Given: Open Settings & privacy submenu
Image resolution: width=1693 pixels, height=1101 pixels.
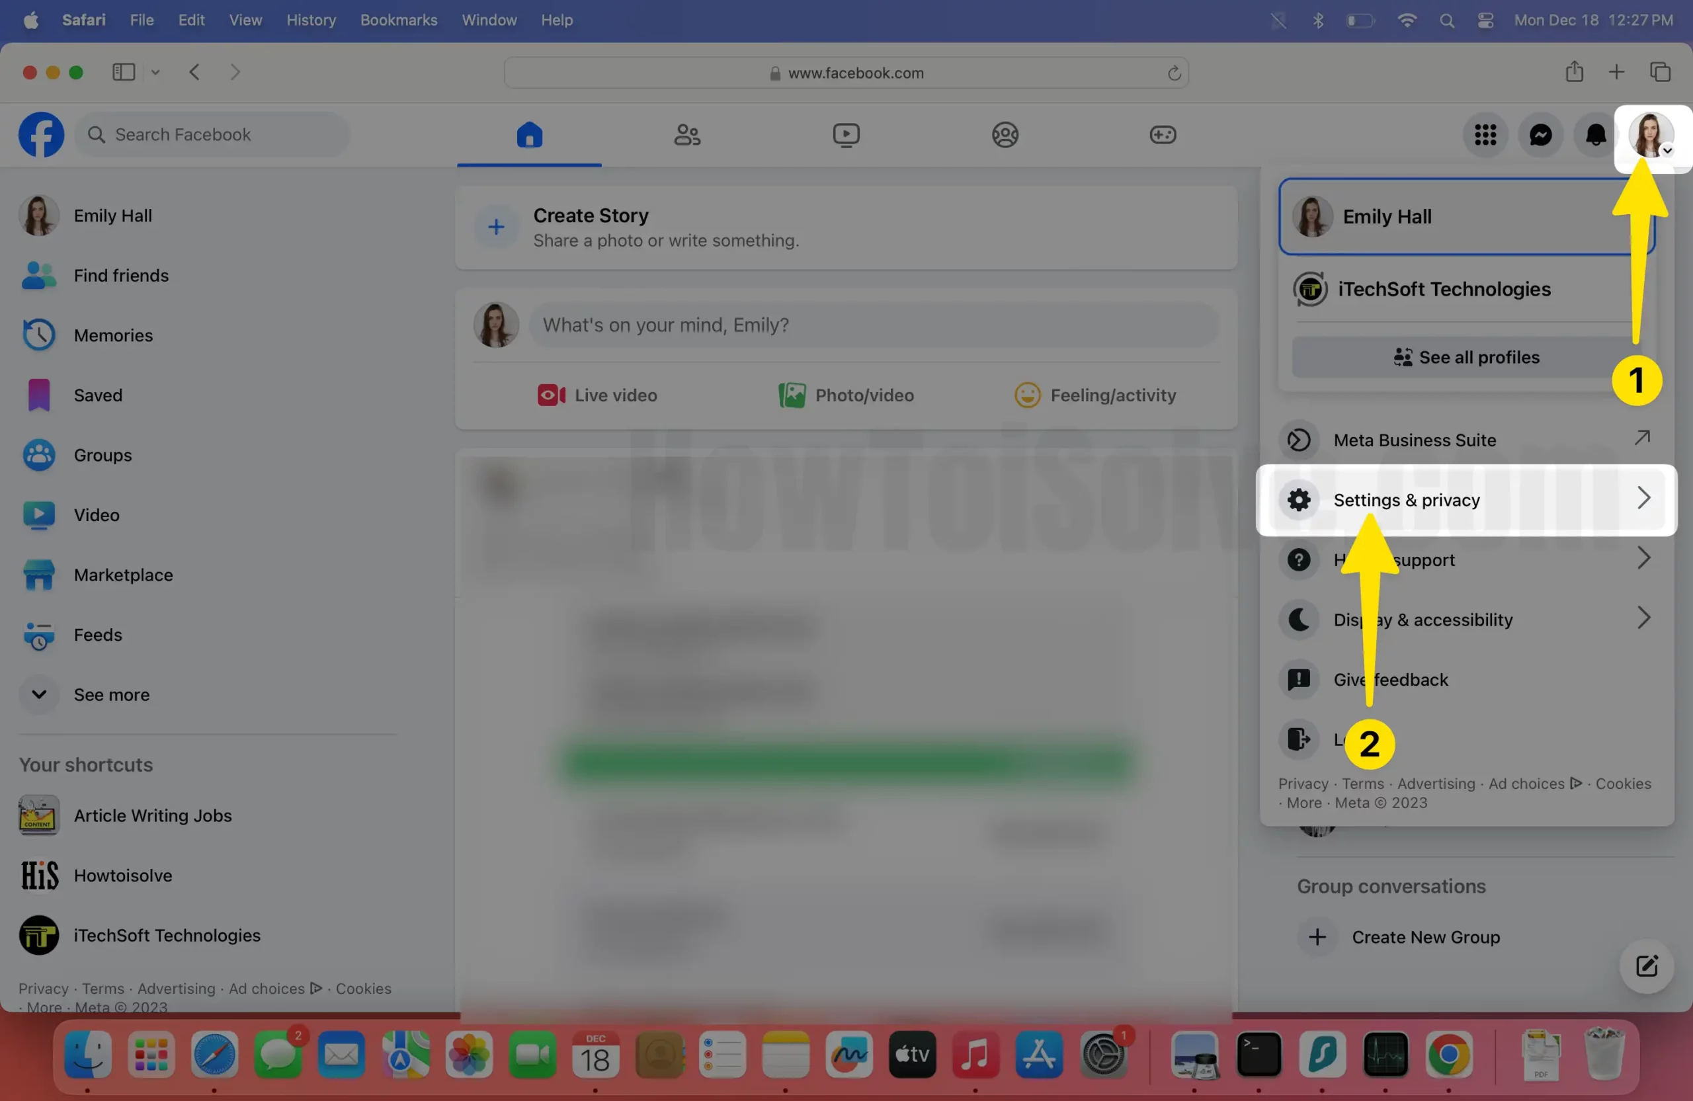Looking at the screenshot, I should tap(1466, 499).
